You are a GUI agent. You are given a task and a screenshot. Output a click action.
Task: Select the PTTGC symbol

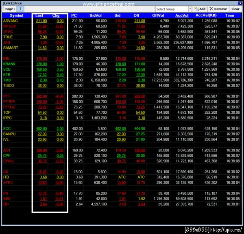coord(9,107)
